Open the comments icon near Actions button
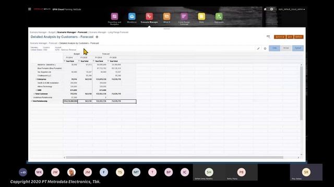The width and height of the screenshot is (334, 187). point(268,37)
